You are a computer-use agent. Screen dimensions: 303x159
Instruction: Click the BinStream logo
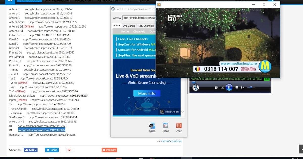coord(169,112)
